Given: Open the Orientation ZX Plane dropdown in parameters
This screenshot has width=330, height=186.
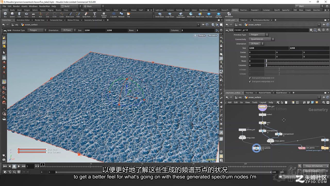Looking at the screenshot, I should [x=256, y=44].
